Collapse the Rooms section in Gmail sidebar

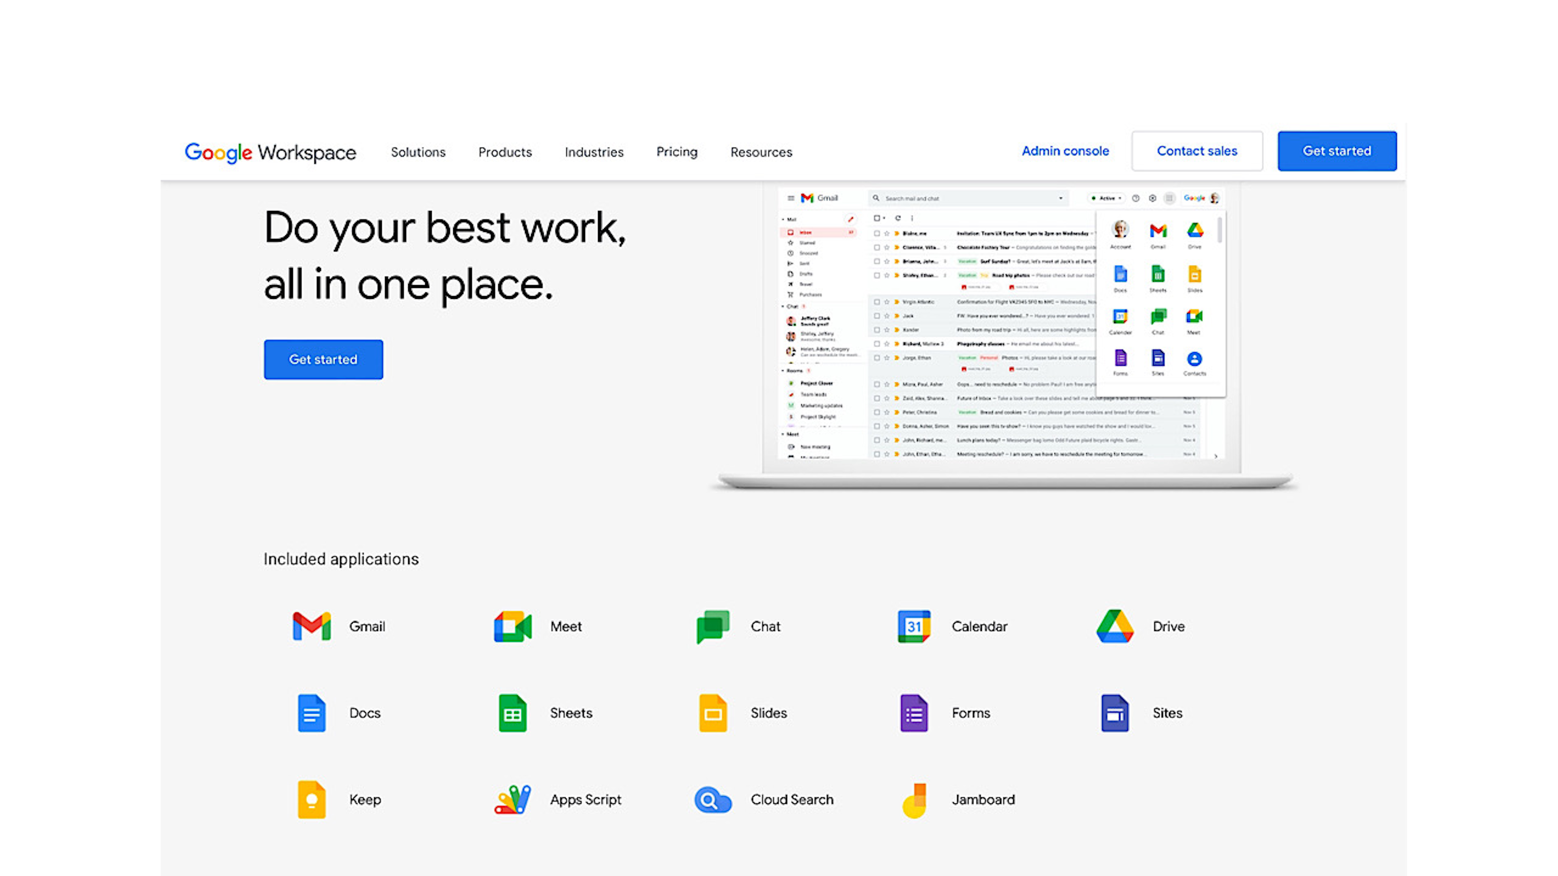783,371
